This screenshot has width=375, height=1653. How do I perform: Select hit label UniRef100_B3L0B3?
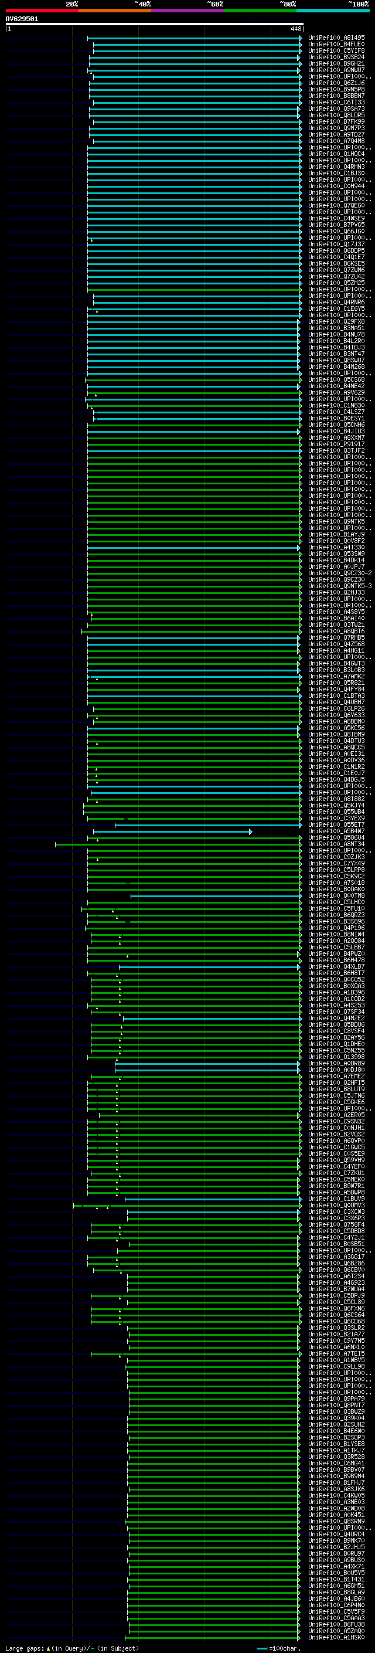[336, 669]
